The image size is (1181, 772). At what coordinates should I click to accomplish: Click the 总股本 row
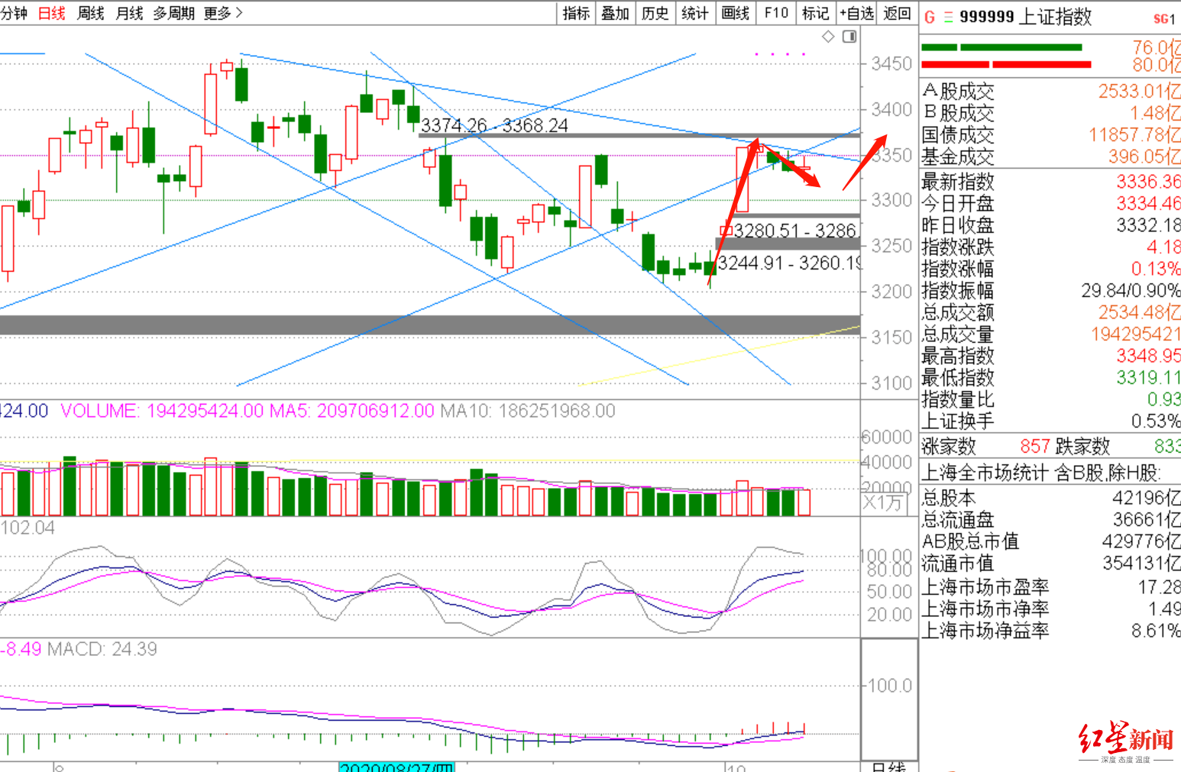(1050, 498)
